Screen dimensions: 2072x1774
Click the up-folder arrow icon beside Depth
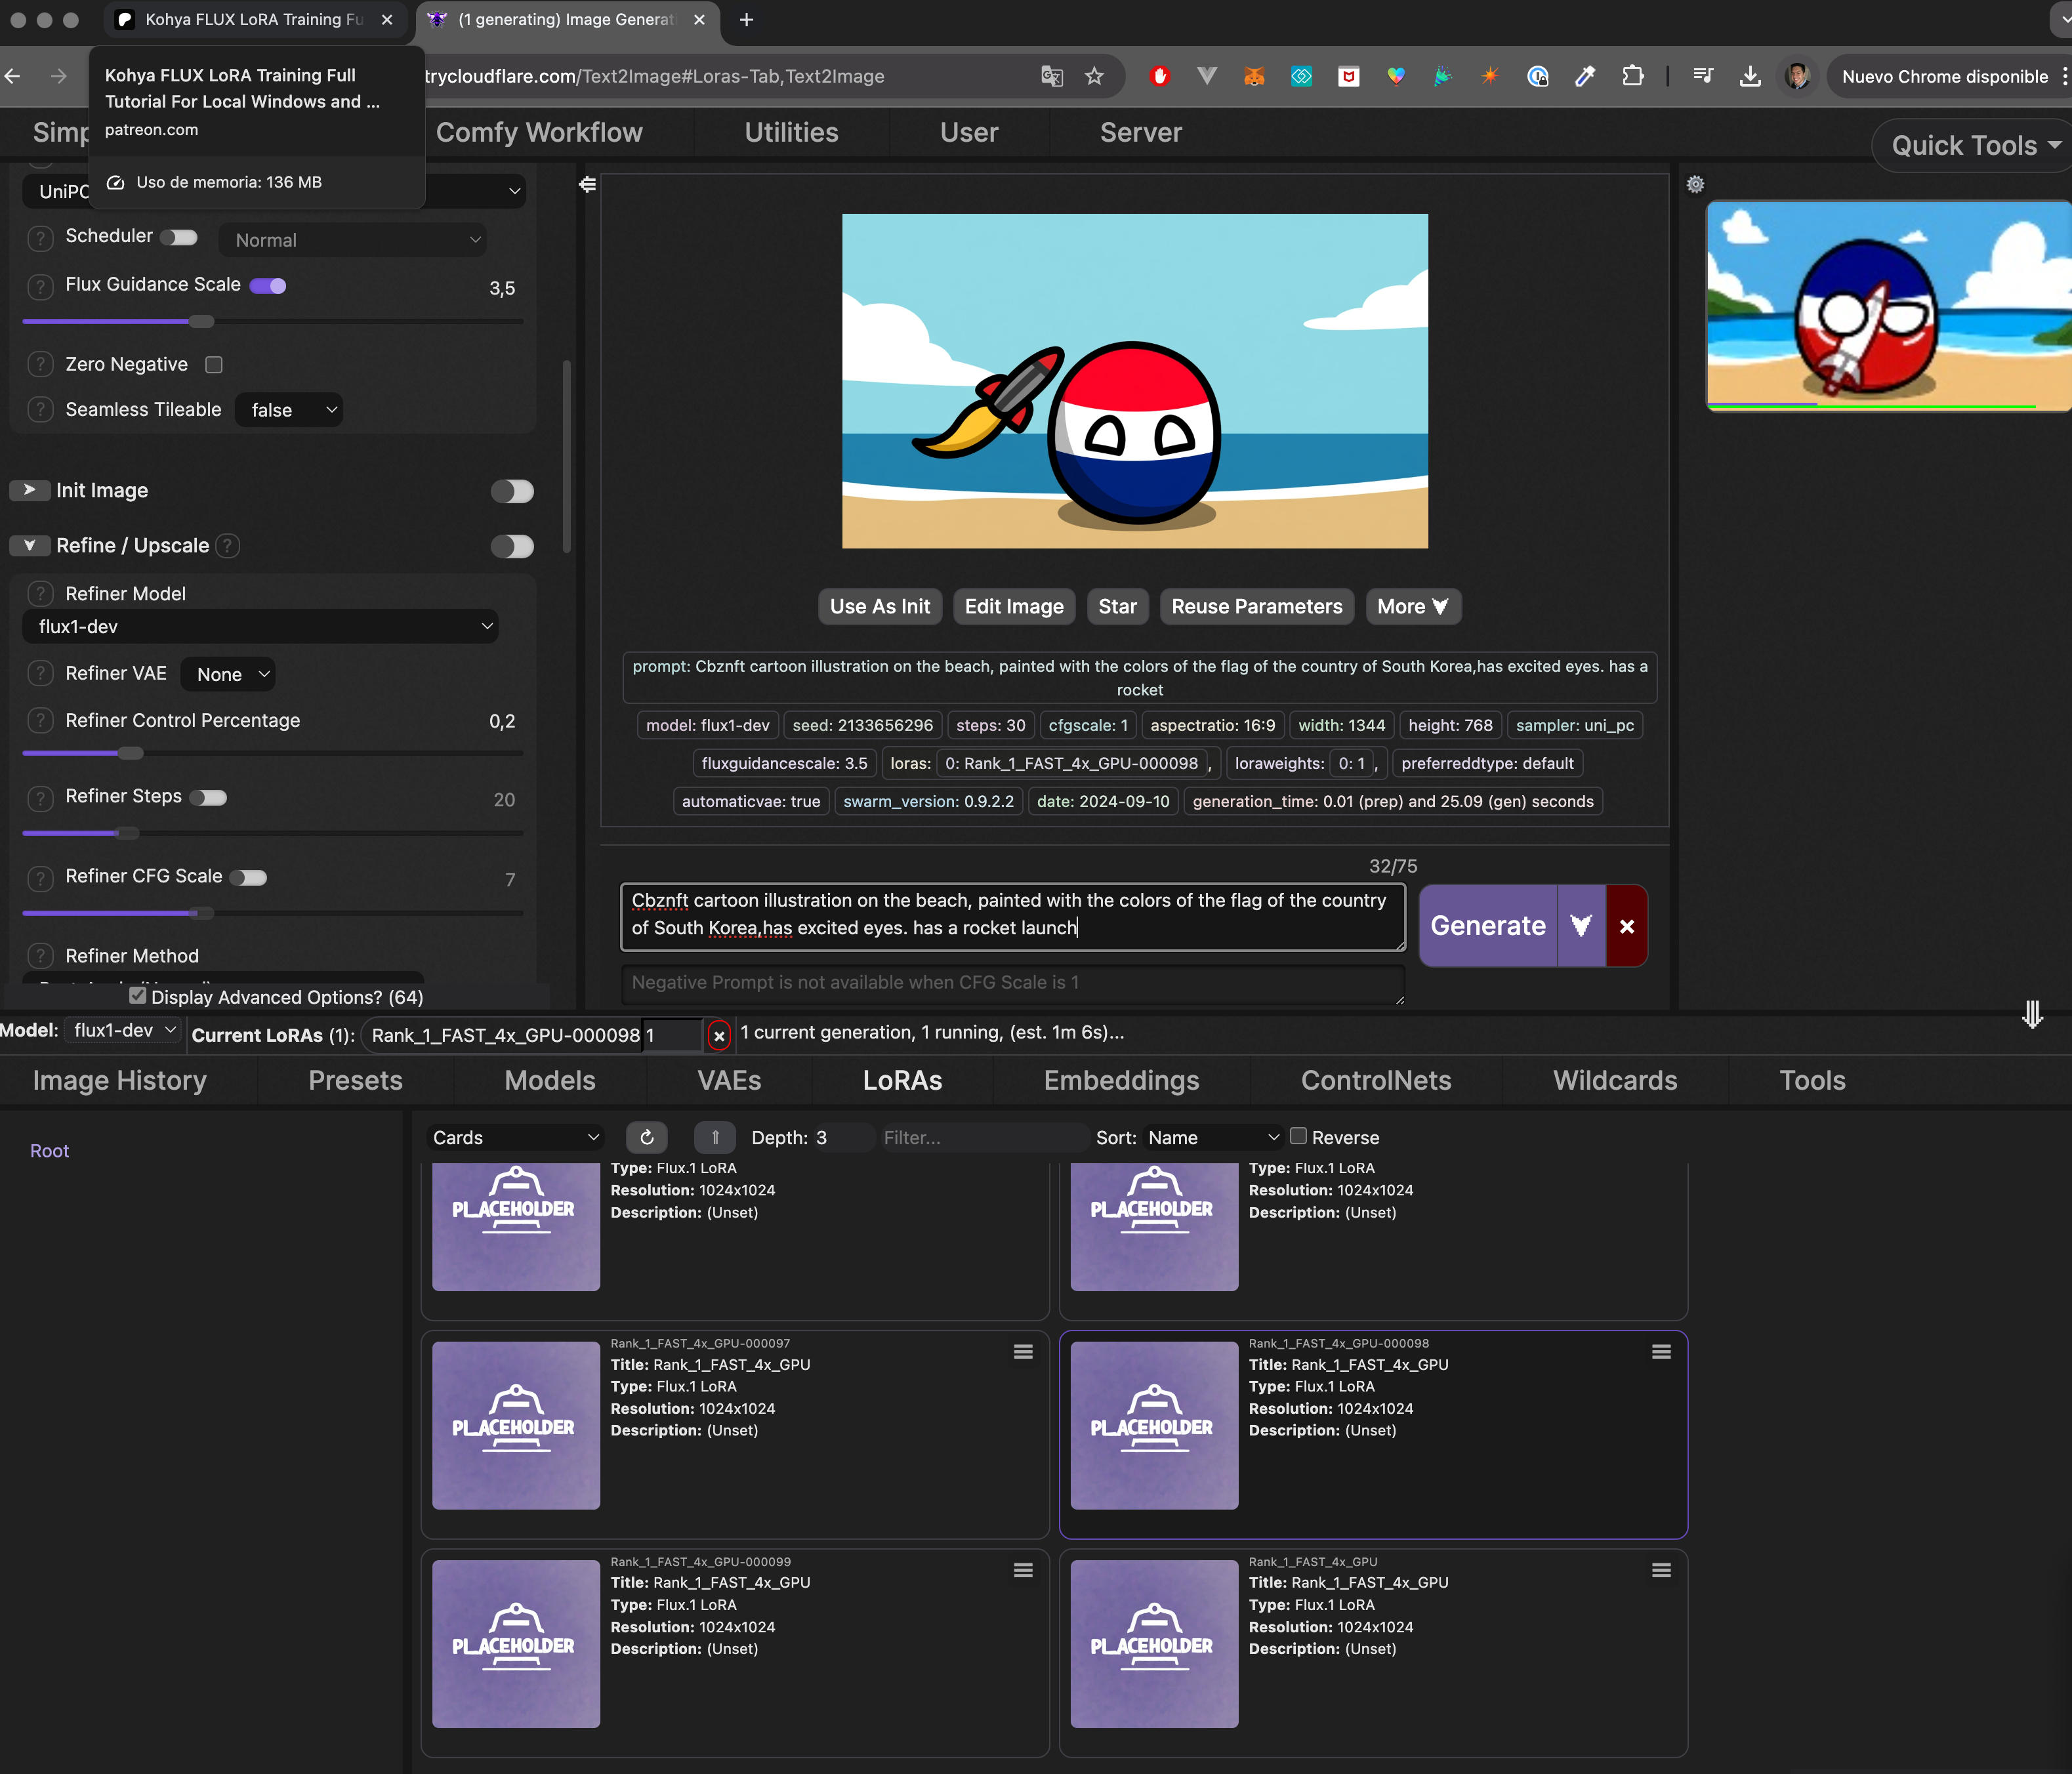715,1137
